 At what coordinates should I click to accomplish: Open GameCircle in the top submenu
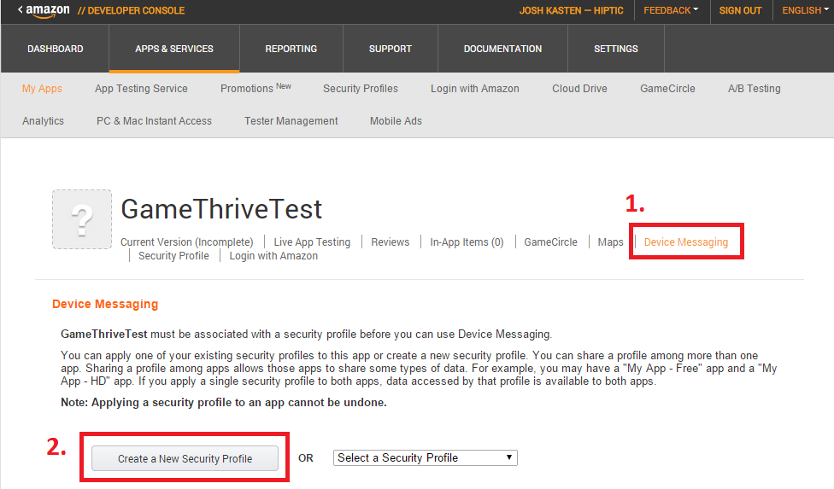pos(667,89)
